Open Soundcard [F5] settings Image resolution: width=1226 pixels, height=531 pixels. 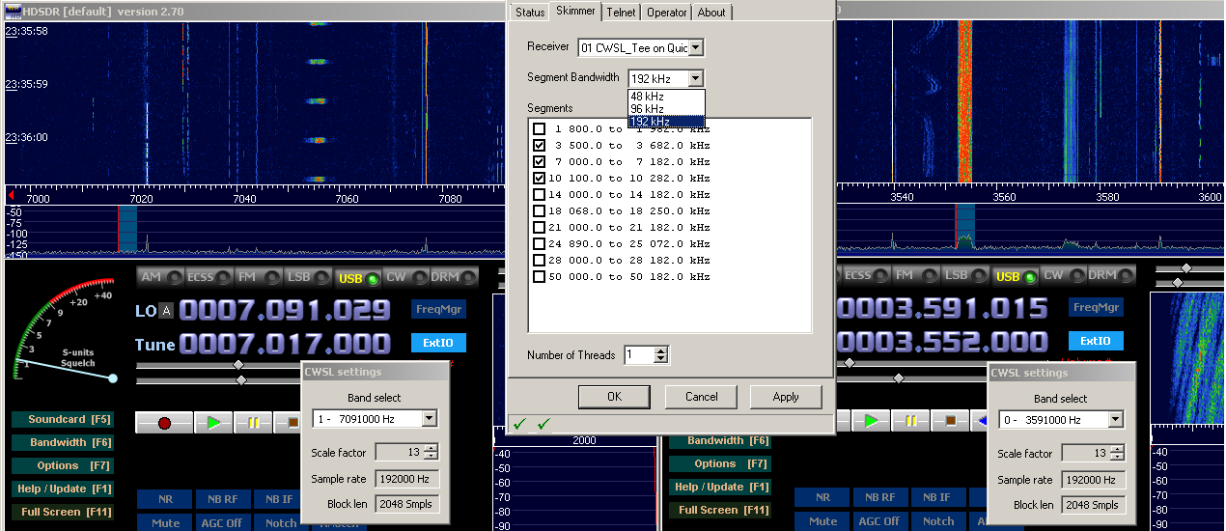tap(63, 420)
